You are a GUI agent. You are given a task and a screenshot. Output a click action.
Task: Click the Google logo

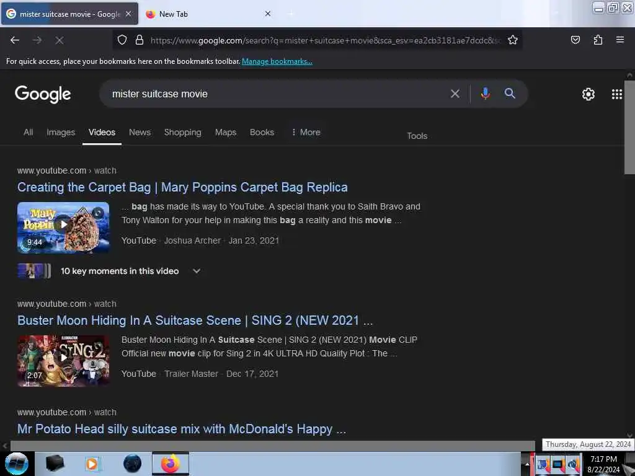43,94
